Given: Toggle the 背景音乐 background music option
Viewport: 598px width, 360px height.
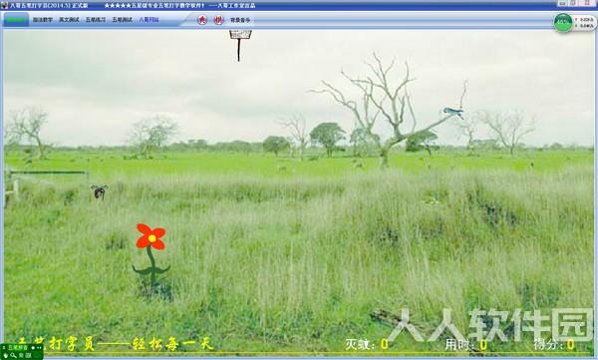Looking at the screenshot, I should [240, 20].
